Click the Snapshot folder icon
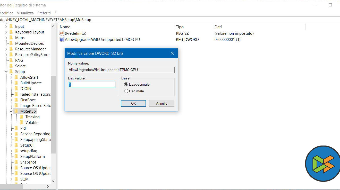The width and height of the screenshot is (340, 190). tap(16, 162)
